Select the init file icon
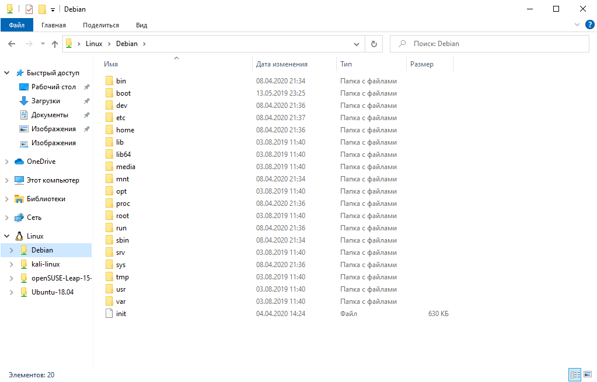The image size is (597, 382). point(109,314)
